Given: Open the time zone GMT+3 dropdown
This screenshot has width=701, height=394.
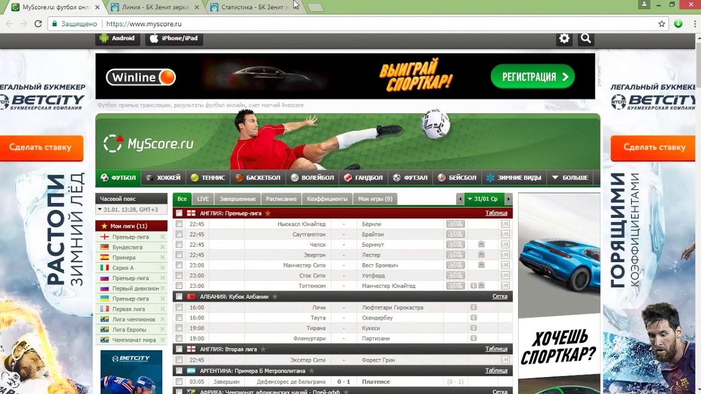Looking at the screenshot, I should [131, 210].
